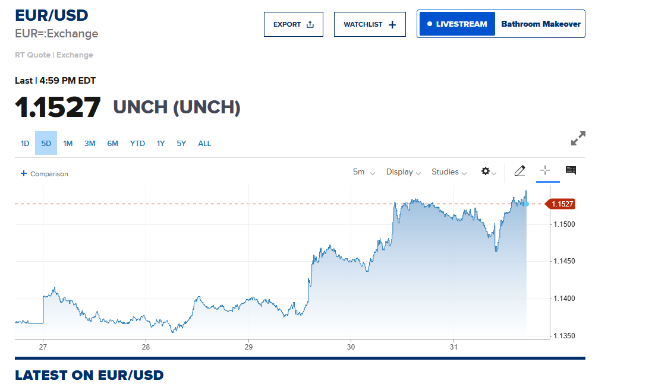Expand the Display dropdown
This screenshot has width=652, height=384.
pyautogui.click(x=404, y=172)
